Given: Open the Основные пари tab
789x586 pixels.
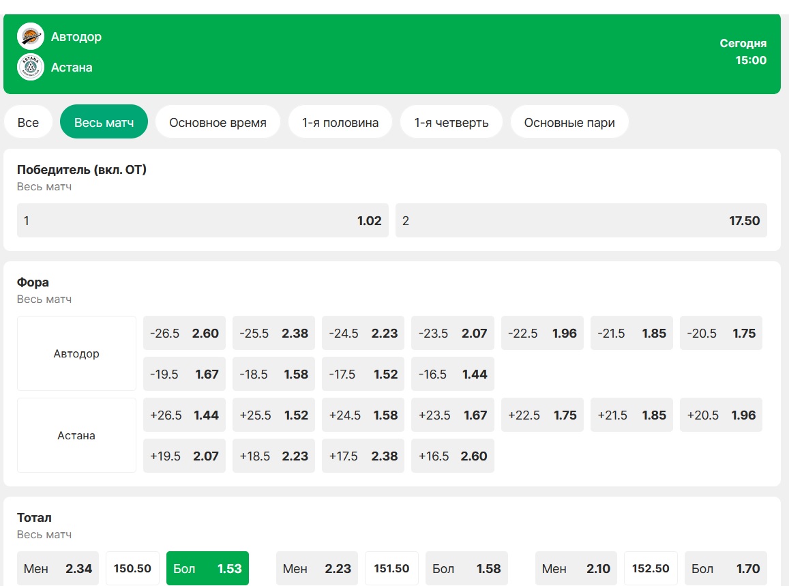Looking at the screenshot, I should [x=569, y=122].
